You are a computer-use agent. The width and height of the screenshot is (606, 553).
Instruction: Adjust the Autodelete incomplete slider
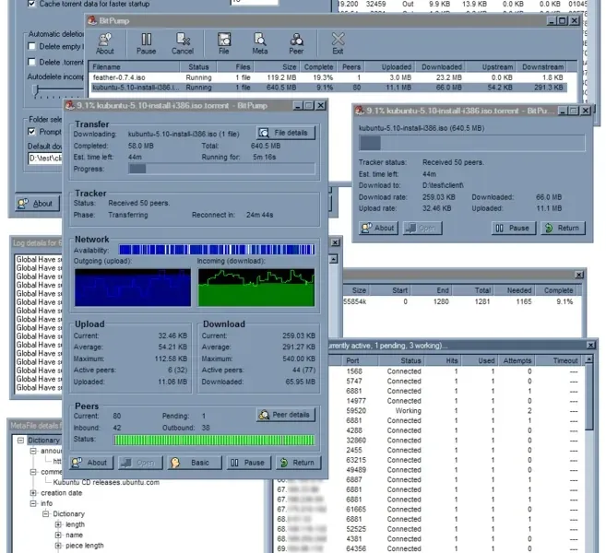[36, 90]
